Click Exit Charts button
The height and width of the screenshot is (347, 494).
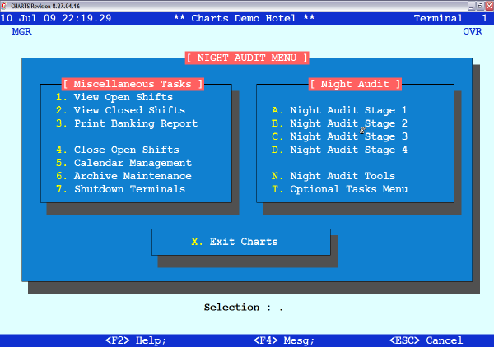pos(241,242)
